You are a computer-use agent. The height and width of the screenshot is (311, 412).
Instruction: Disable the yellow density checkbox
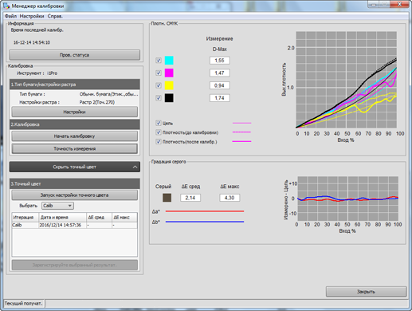tap(159, 85)
